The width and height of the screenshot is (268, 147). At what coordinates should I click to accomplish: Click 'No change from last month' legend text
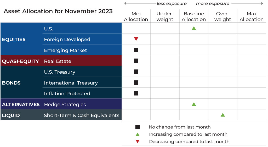[x=180, y=127]
